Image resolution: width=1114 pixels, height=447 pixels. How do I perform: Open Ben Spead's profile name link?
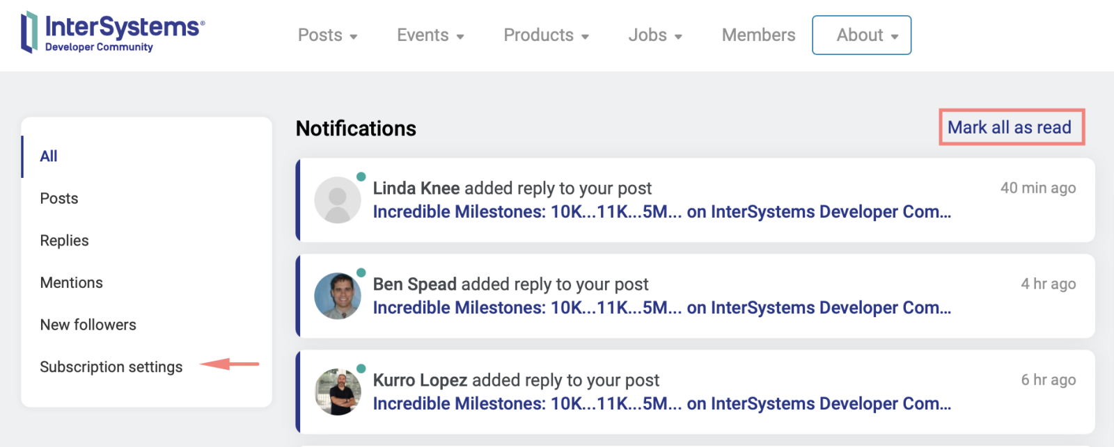point(415,284)
